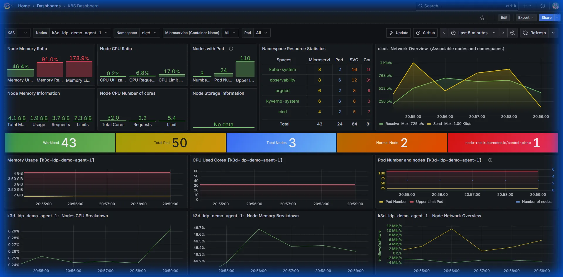This screenshot has width=563, height=277.
Task: Sort table by Microservi column
Action: 319,60
